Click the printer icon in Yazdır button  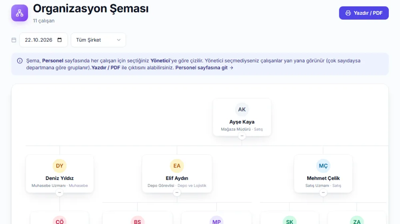(x=348, y=13)
